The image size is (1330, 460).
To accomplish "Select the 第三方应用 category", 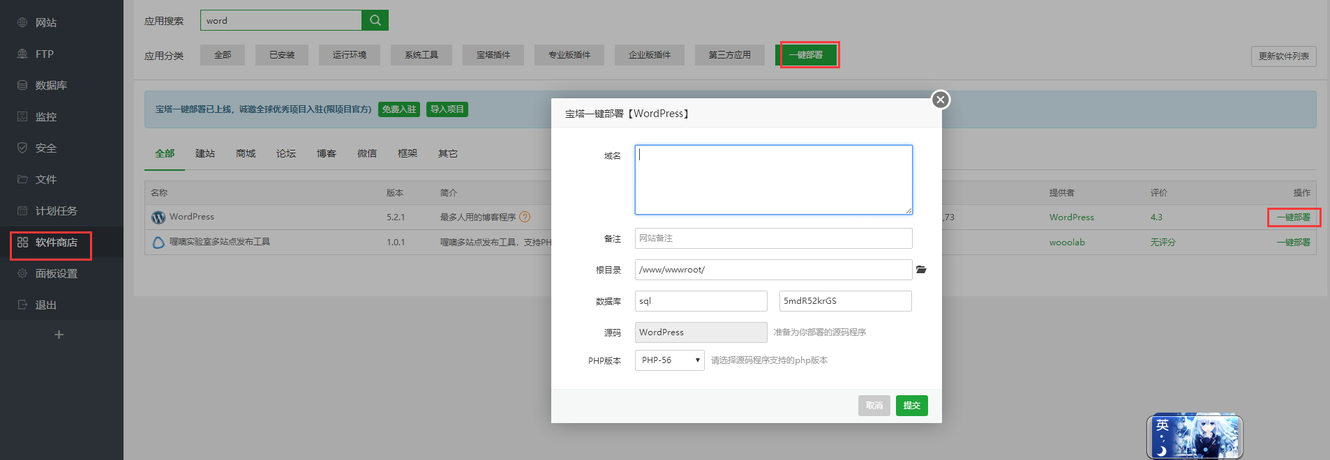I will (730, 55).
